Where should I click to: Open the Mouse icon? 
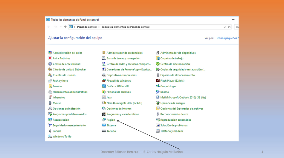(x=50, y=103)
